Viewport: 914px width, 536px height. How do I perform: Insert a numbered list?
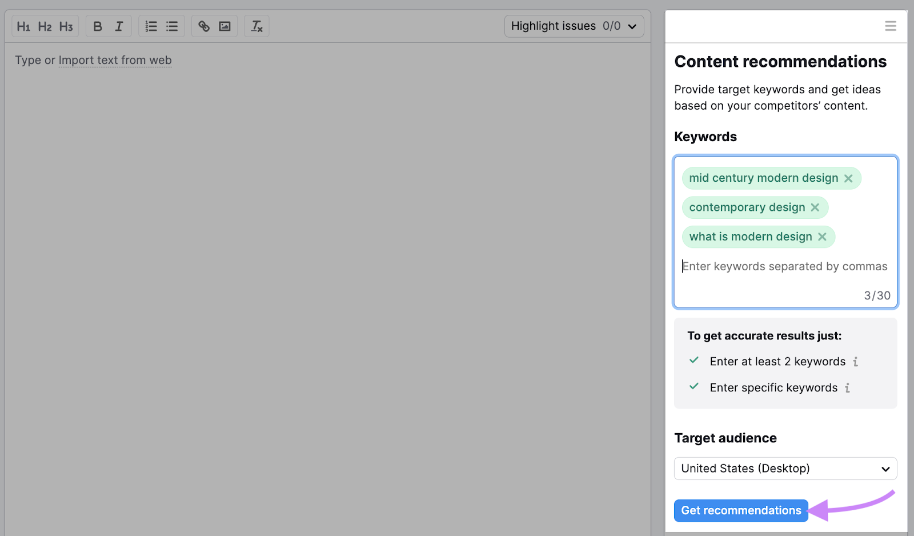click(x=151, y=26)
